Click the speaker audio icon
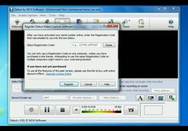The height and width of the screenshot is (131, 188). [x=76, y=110]
